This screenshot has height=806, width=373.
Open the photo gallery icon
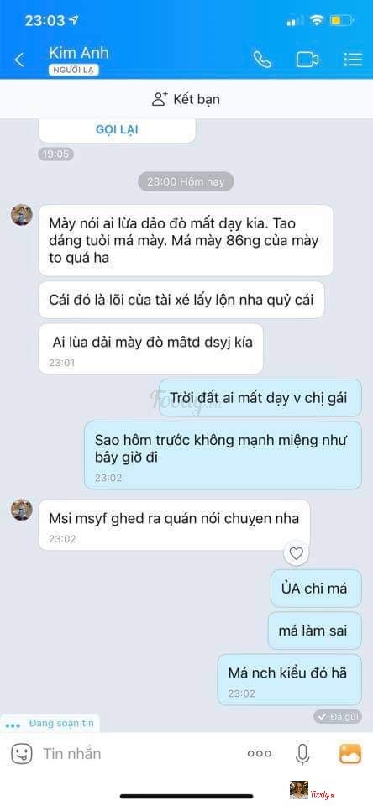[x=349, y=754]
